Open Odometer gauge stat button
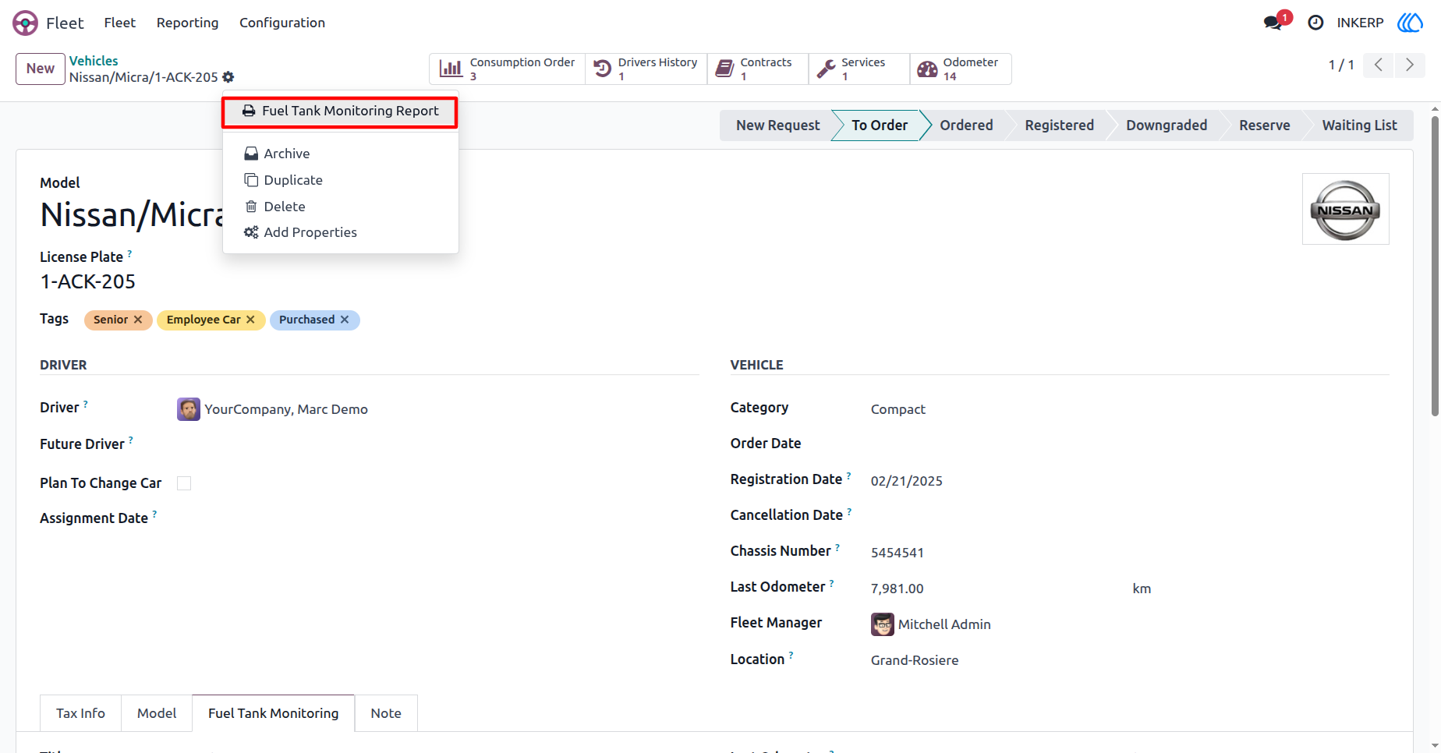Screen dimensions: 1441x753 [x=961, y=69]
